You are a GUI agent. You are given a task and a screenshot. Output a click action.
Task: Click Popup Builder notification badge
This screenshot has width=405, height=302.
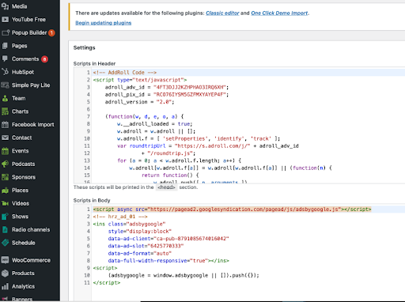coord(51,33)
